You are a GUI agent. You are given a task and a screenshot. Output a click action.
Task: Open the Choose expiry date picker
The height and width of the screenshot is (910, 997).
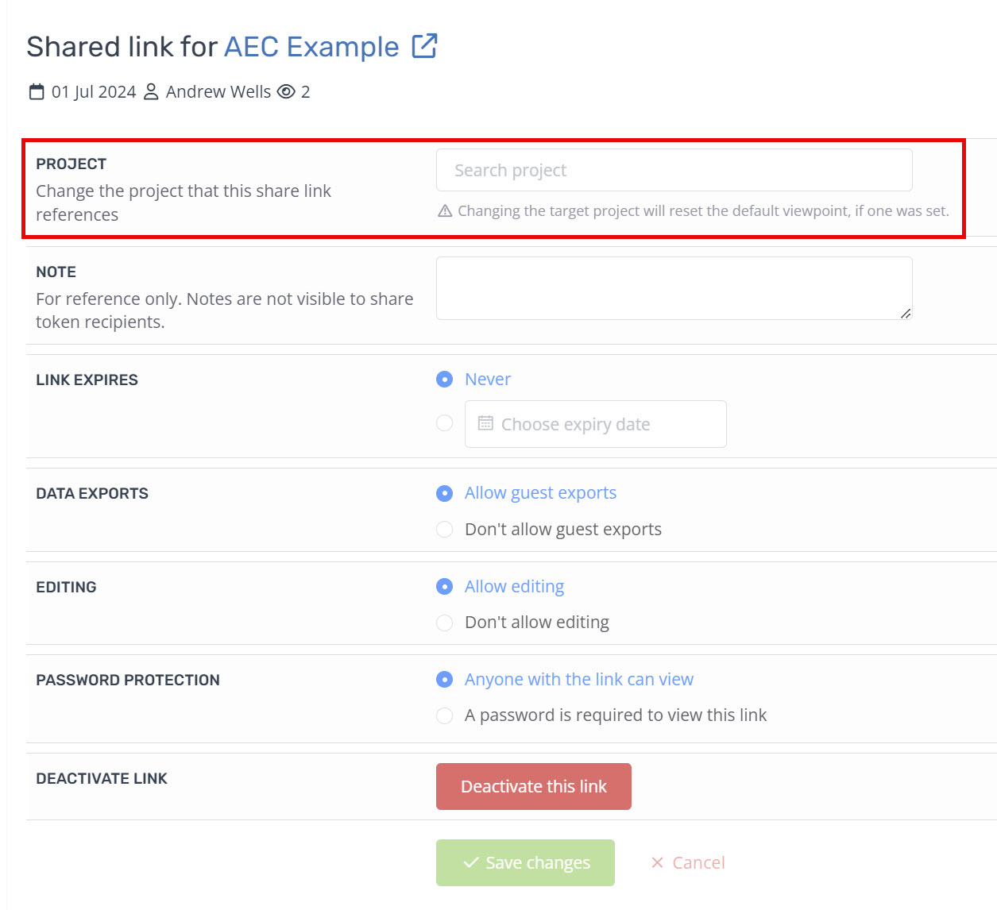(x=595, y=424)
